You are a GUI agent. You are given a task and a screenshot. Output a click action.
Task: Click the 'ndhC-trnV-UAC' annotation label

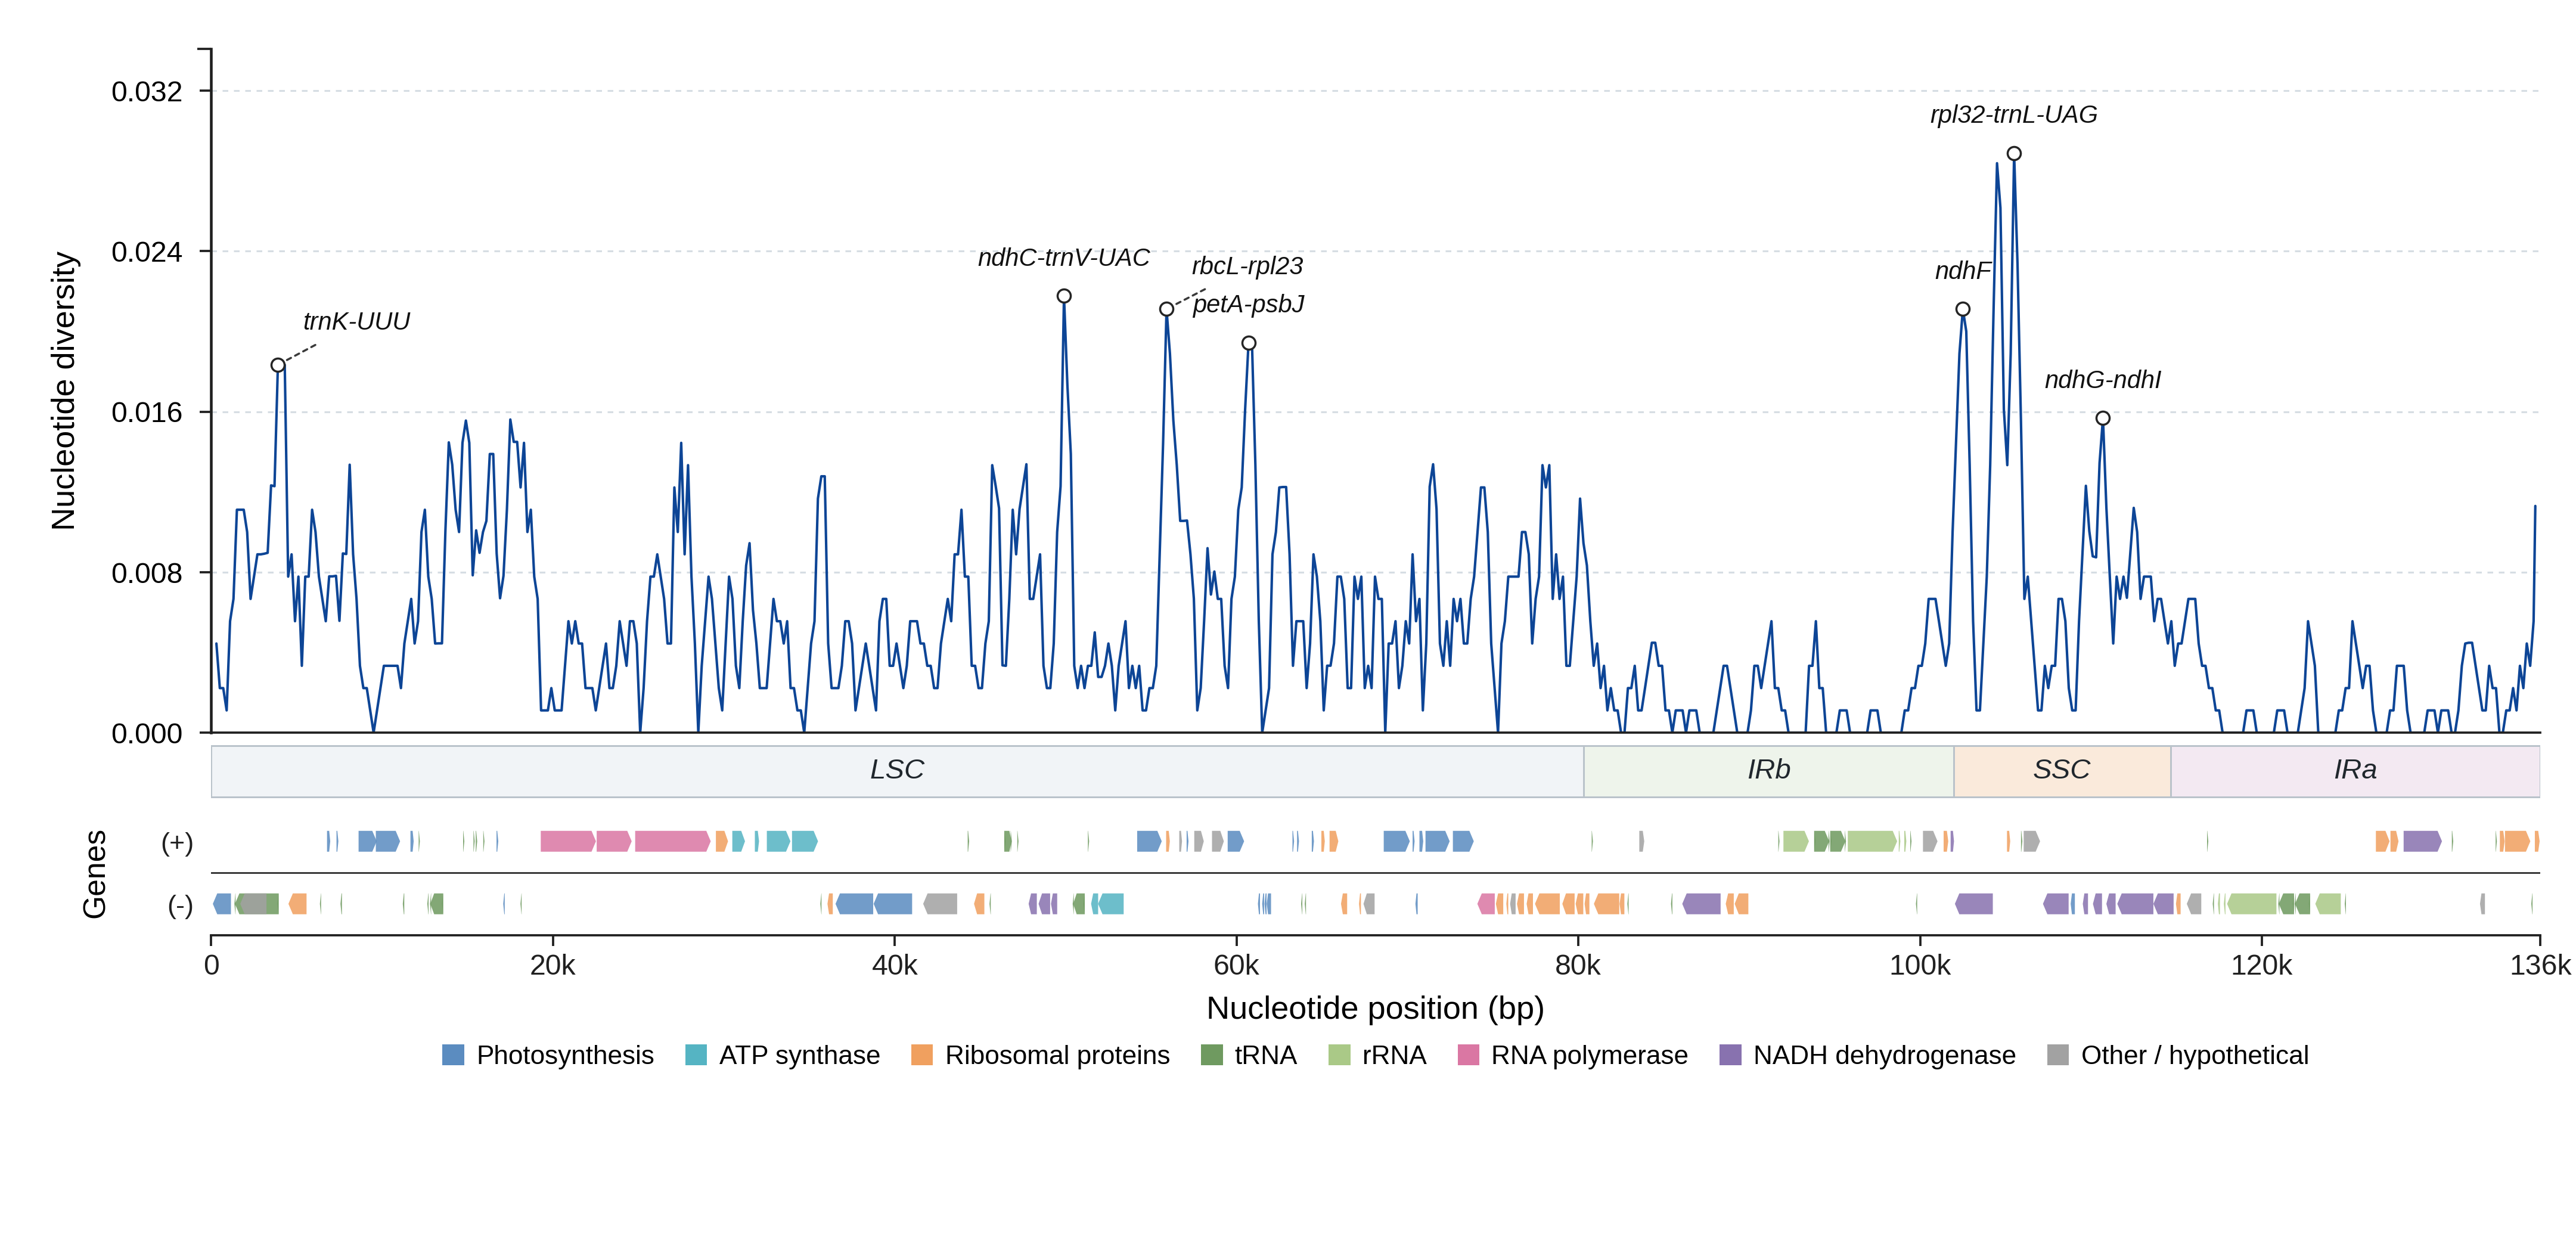[1063, 257]
